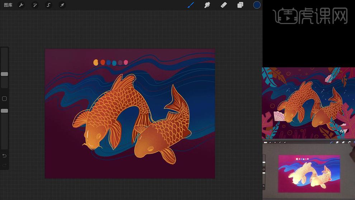This screenshot has width=355, height=200.
Task: Open the 图库 gallery
Action: click(x=8, y=5)
